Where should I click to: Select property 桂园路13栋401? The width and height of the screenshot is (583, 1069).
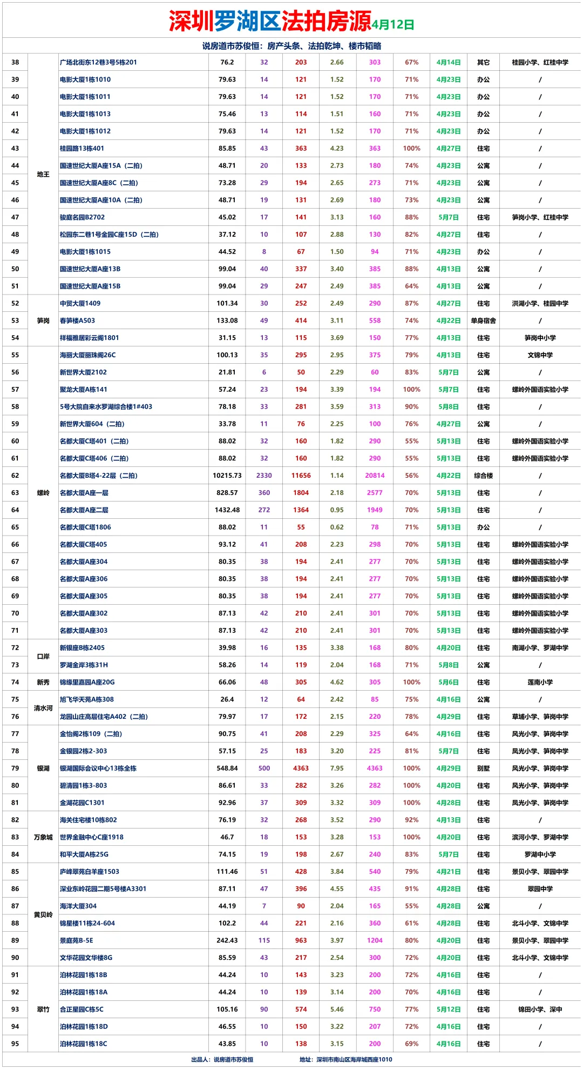pyautogui.click(x=82, y=149)
